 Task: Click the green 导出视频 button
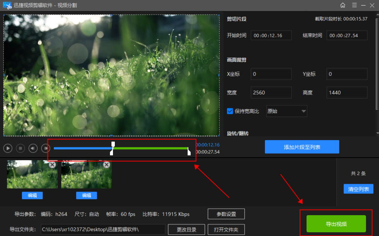point(336,223)
